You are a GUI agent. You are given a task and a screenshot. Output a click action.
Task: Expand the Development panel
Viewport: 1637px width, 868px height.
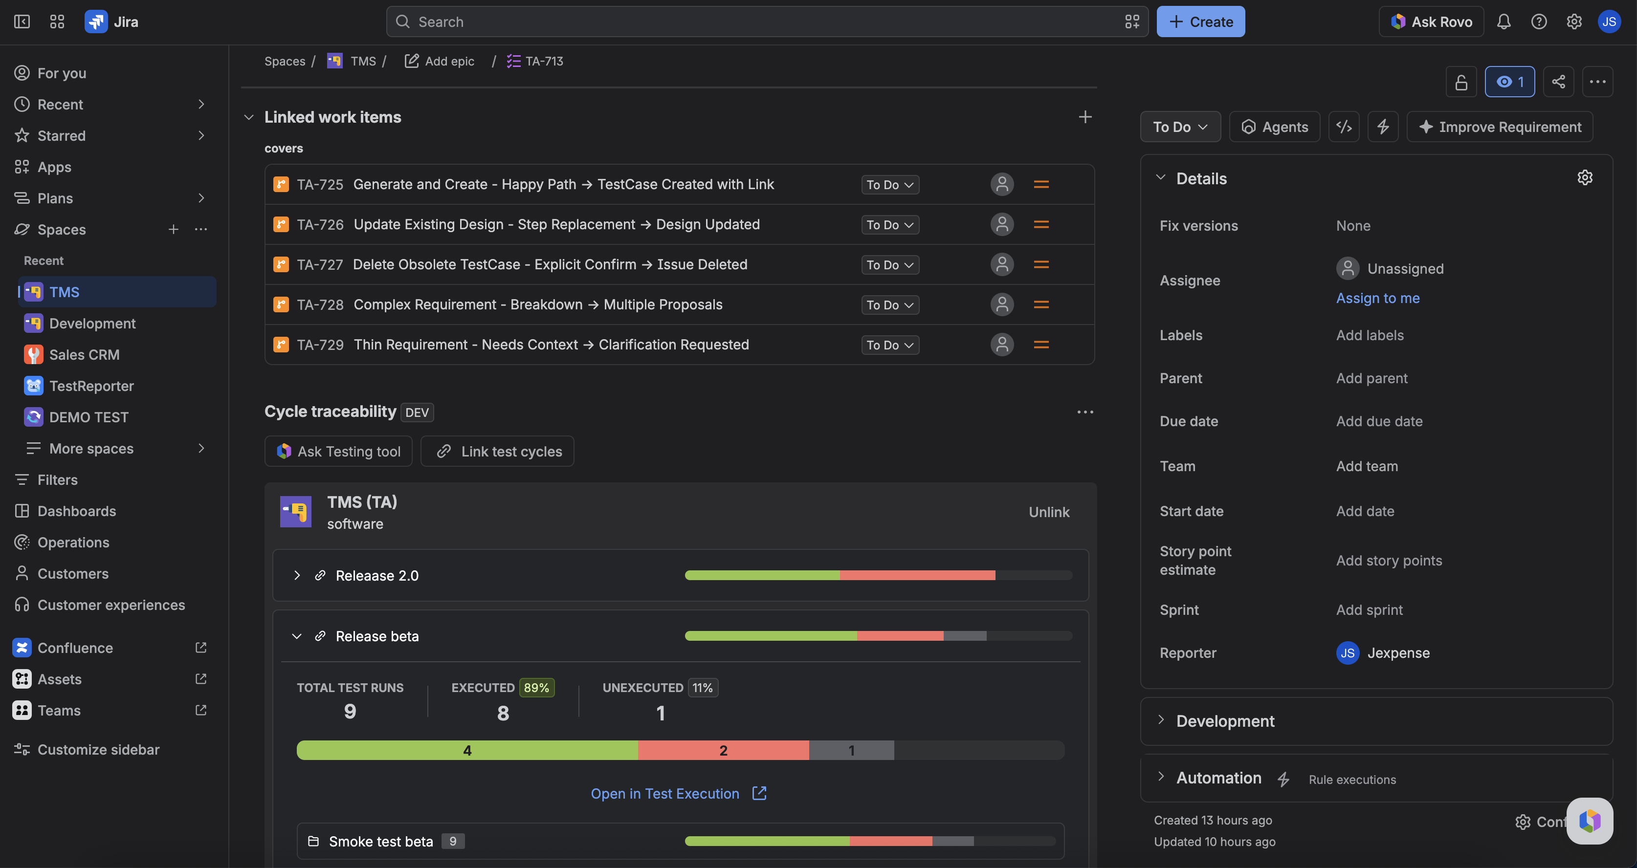1160,720
